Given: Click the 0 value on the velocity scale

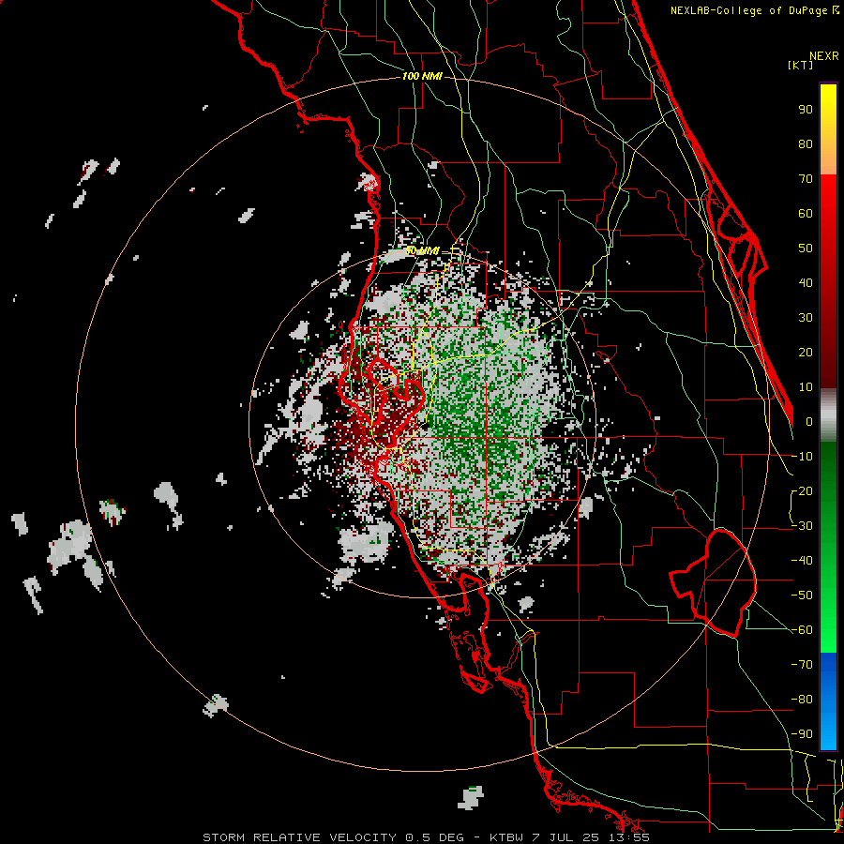Looking at the screenshot, I should pos(809,422).
